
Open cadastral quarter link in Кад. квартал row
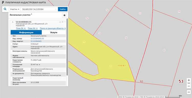point(36,41)
